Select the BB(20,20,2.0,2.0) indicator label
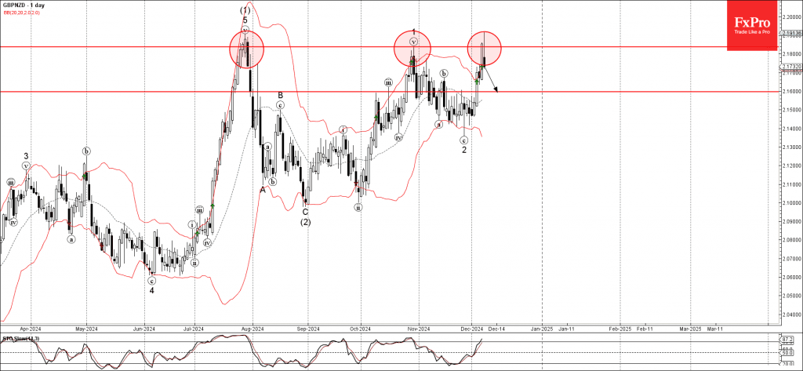The width and height of the screenshot is (803, 371). coord(22,12)
